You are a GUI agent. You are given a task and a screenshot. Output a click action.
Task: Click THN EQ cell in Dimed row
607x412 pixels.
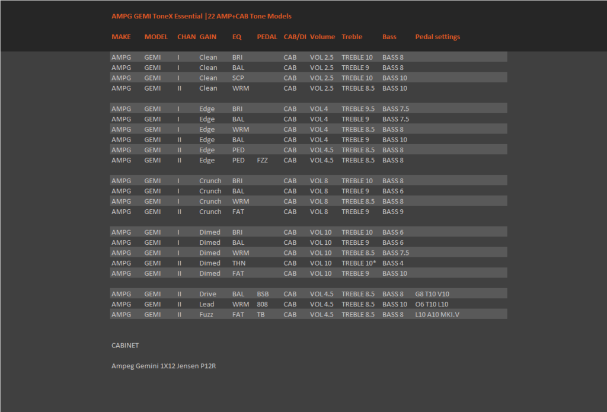(239, 263)
